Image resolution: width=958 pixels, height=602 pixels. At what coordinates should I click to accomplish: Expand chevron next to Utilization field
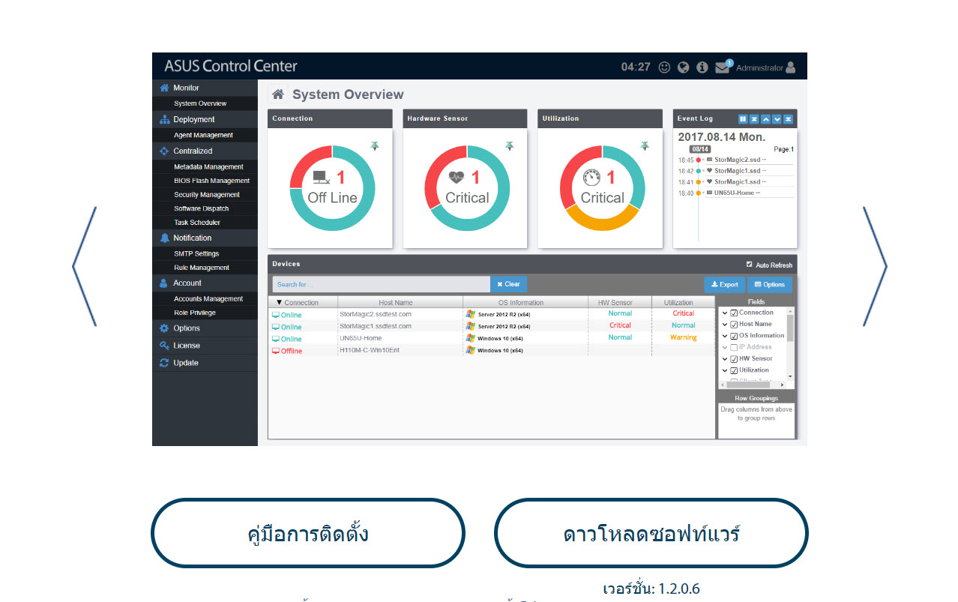point(725,370)
